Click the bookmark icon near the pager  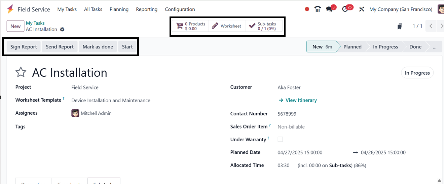(x=400, y=26)
